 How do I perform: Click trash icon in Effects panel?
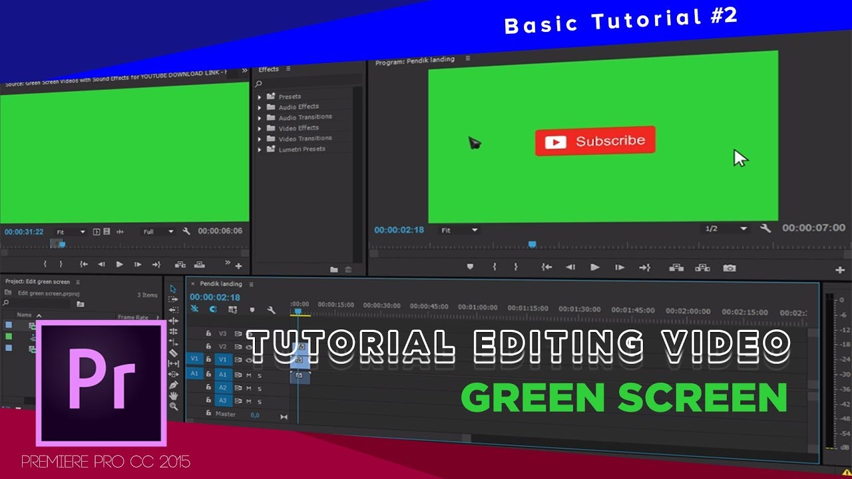347,269
